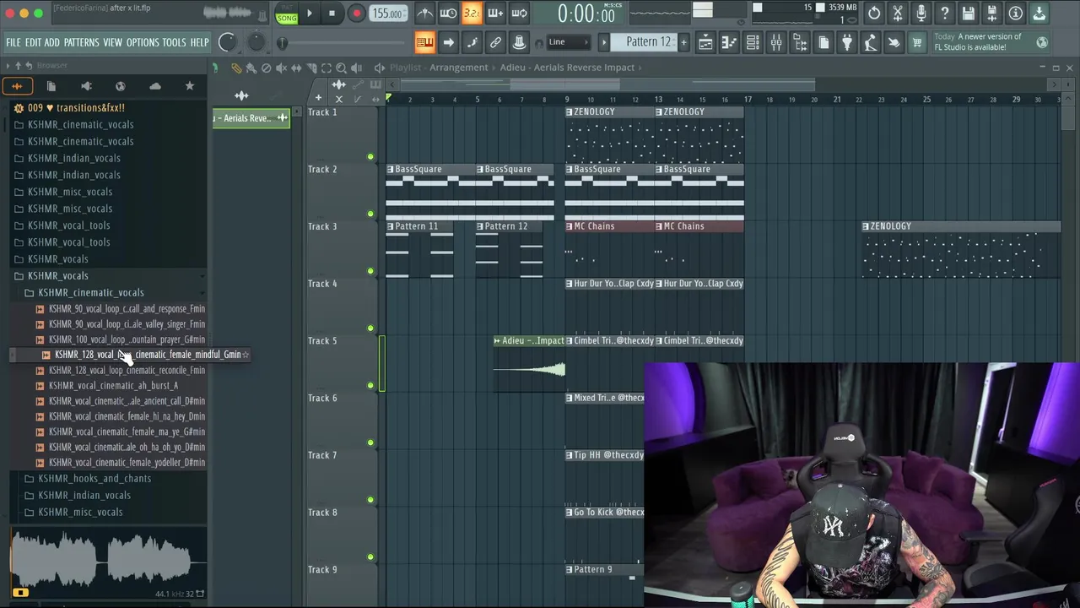The height and width of the screenshot is (608, 1080).
Task: Open the TOOLS menu
Action: (x=174, y=42)
